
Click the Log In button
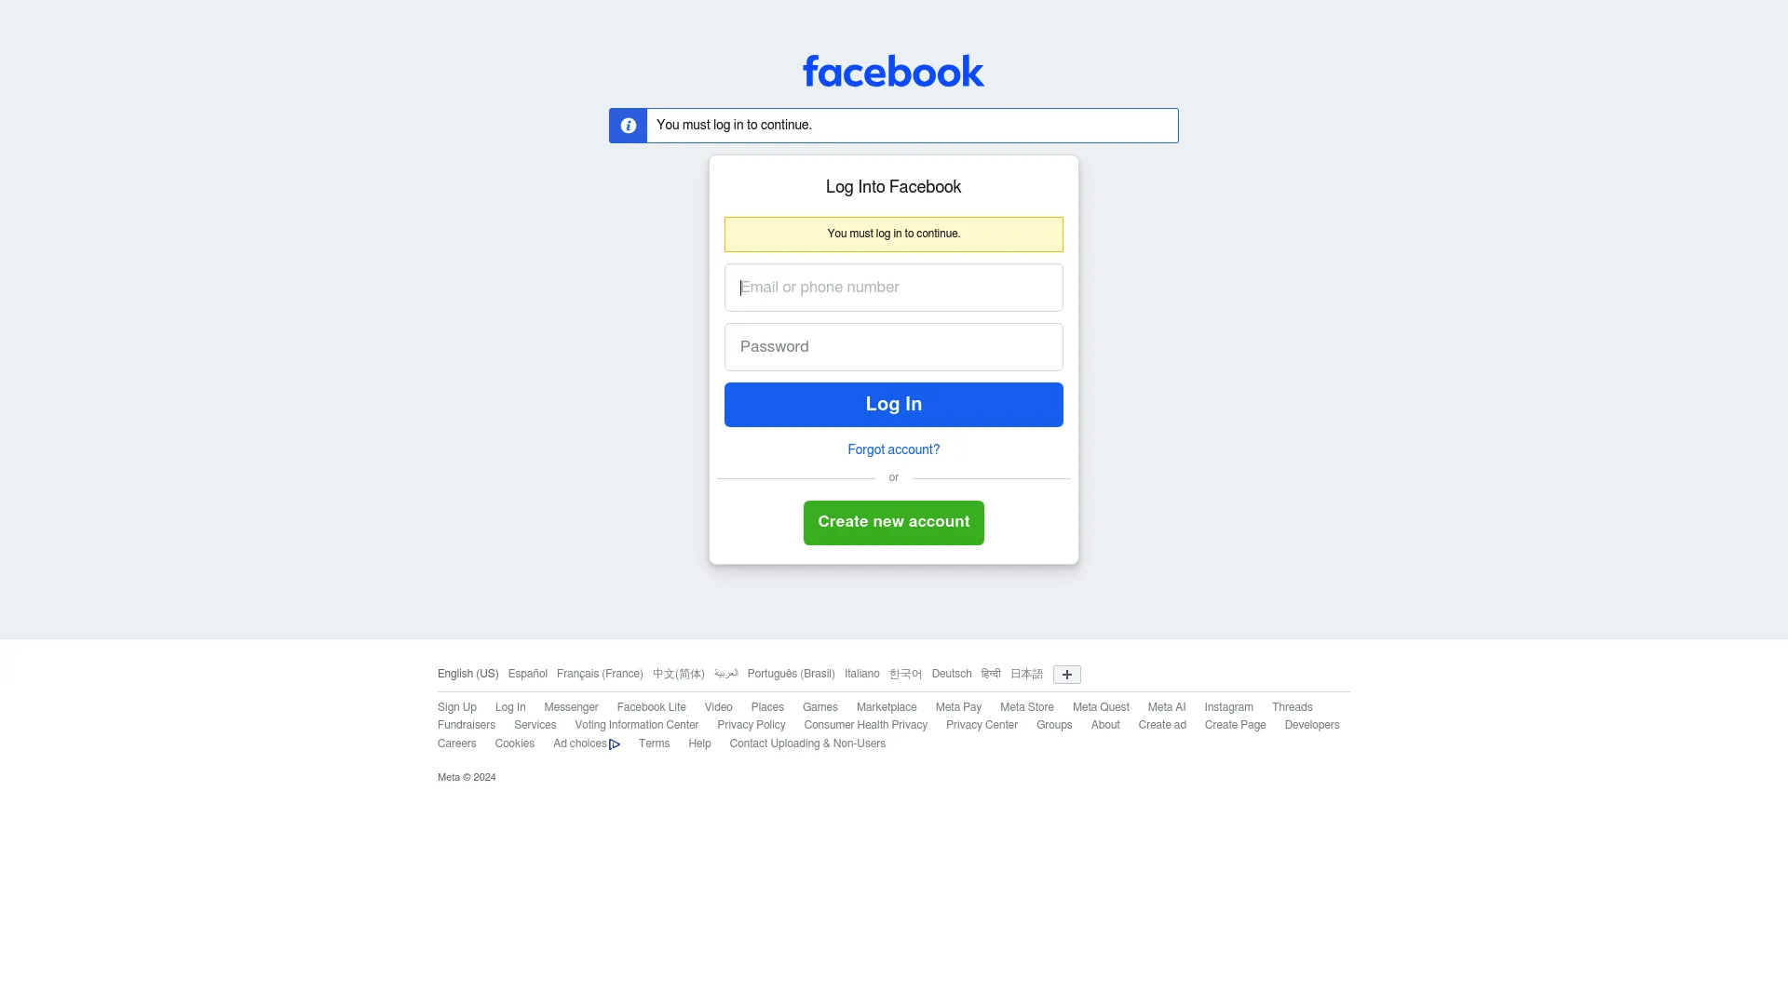pyautogui.click(x=894, y=404)
